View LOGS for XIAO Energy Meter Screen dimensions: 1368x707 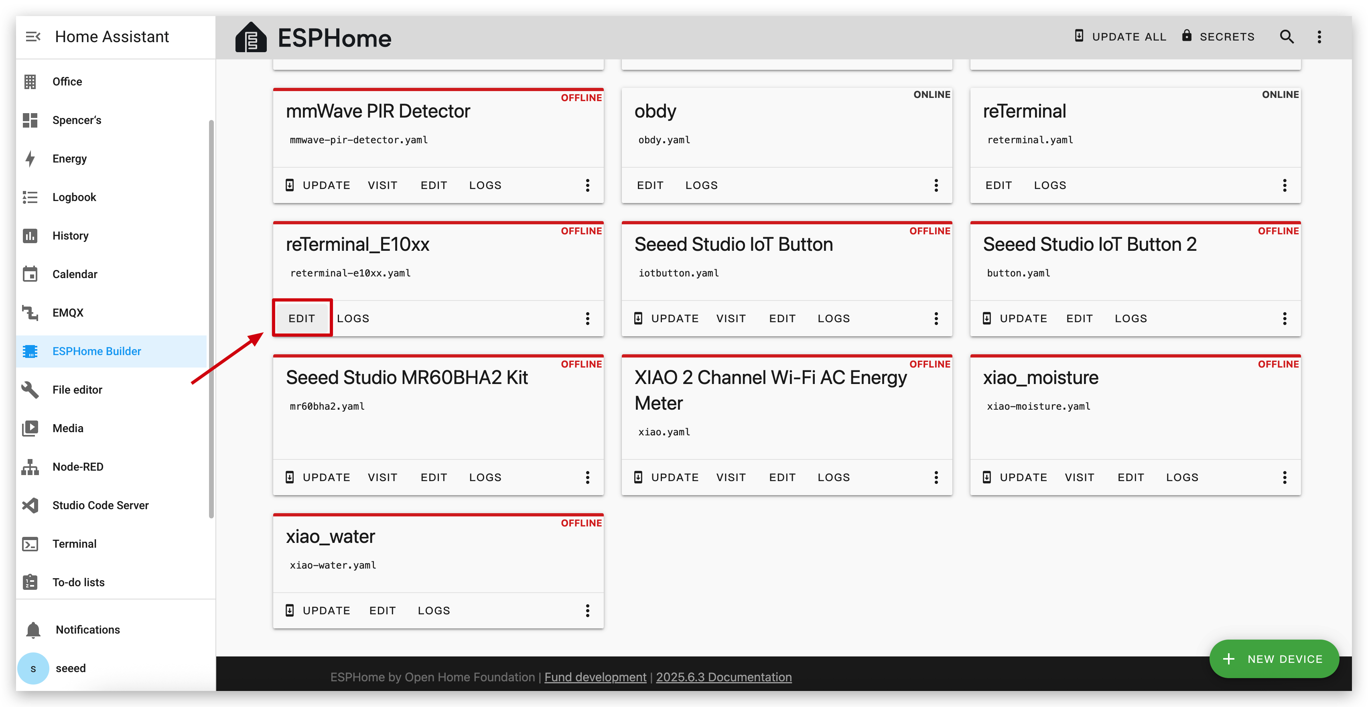(833, 477)
